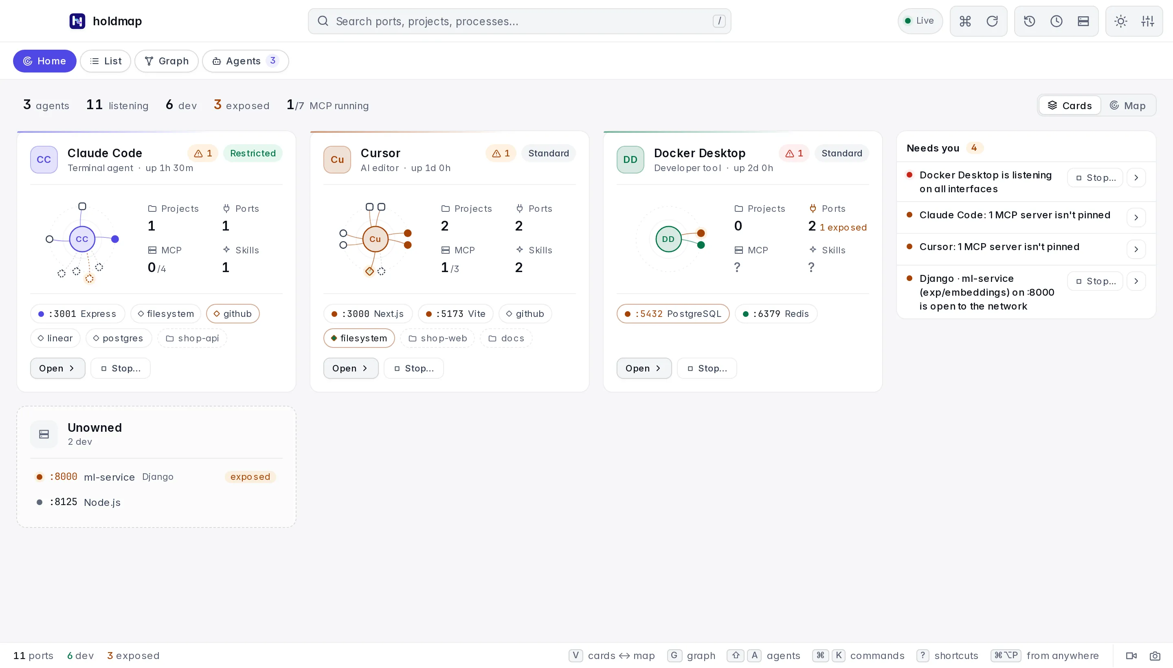Select the Home tab

(x=44, y=61)
